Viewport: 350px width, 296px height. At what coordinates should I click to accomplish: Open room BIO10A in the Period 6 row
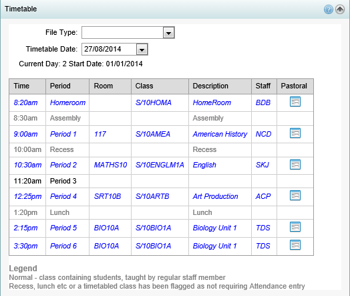tap(106, 246)
